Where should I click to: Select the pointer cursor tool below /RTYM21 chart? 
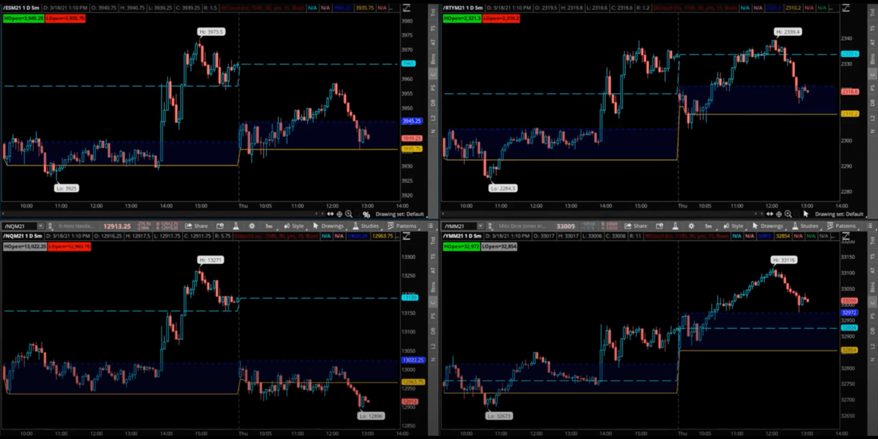click(x=806, y=214)
